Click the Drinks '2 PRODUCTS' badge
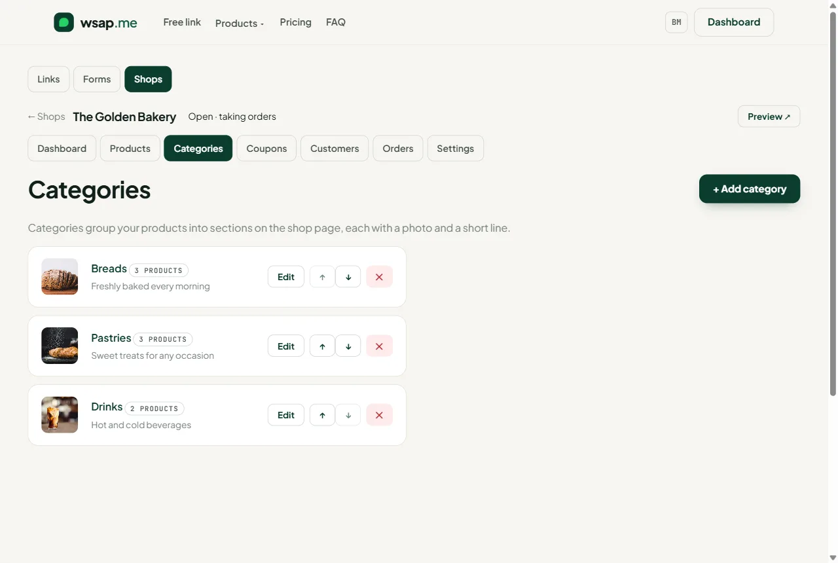The image size is (838, 563). 155,409
